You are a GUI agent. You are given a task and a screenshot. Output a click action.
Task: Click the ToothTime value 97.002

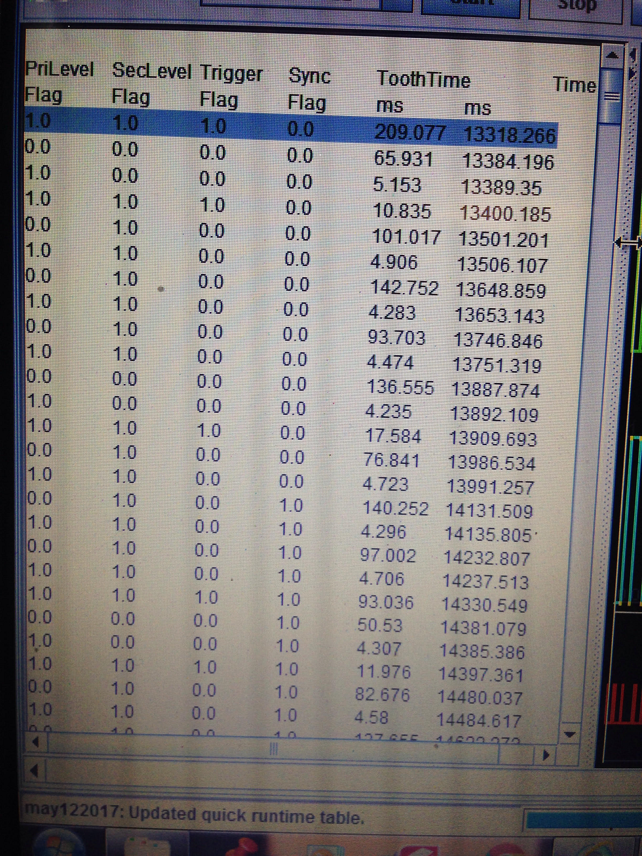point(388,555)
